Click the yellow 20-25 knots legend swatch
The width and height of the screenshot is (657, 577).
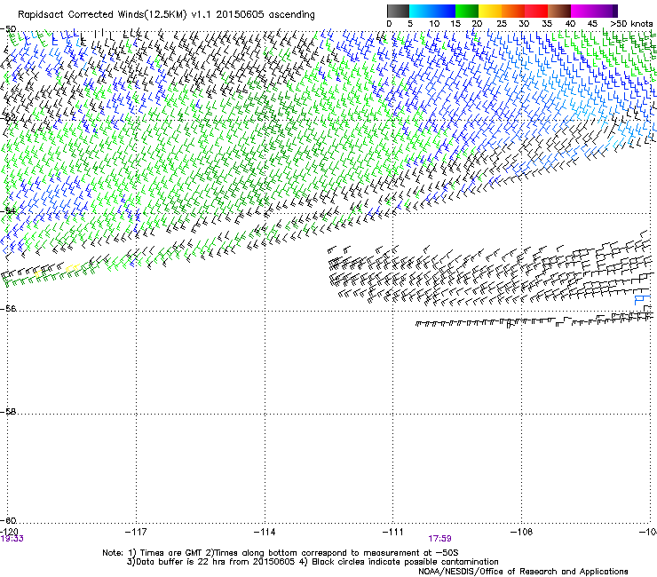click(x=490, y=11)
